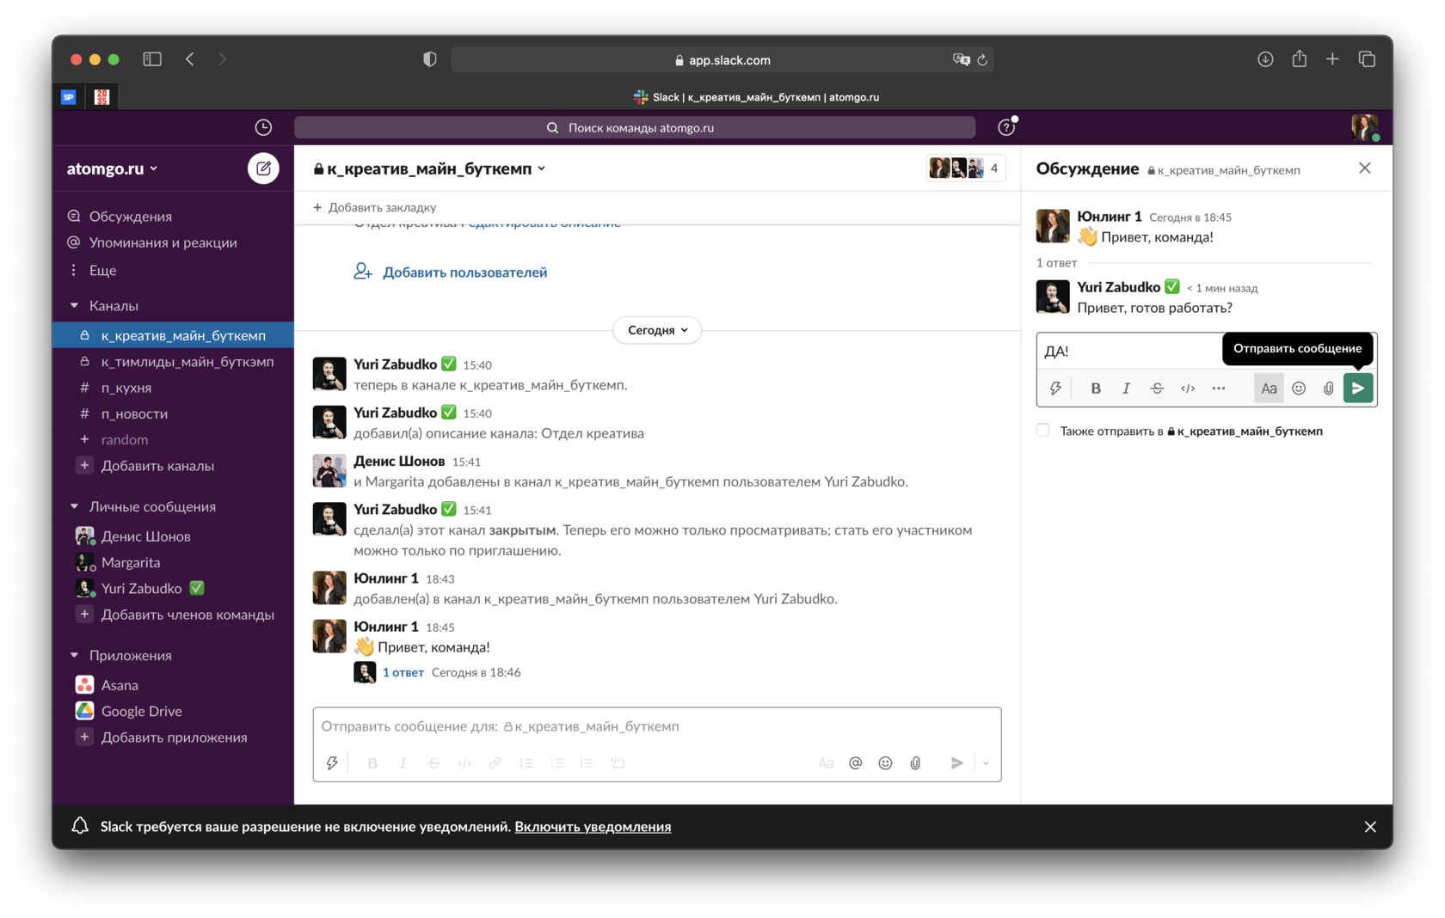Open direct message with Yuri Zabudko in the sidebar
This screenshot has height=918, width=1445.
173,589
